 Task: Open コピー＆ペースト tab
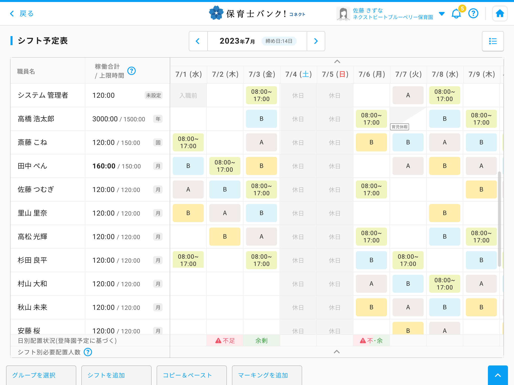pos(192,375)
